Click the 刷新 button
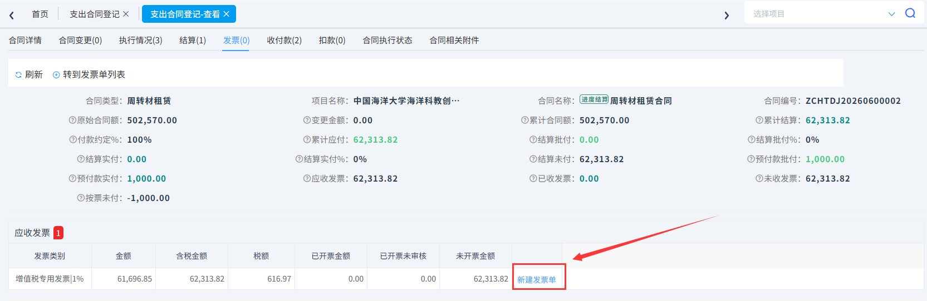This screenshot has width=927, height=301. click(29, 74)
